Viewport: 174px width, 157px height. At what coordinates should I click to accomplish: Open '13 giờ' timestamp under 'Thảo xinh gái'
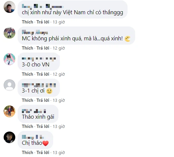(x=59, y=127)
